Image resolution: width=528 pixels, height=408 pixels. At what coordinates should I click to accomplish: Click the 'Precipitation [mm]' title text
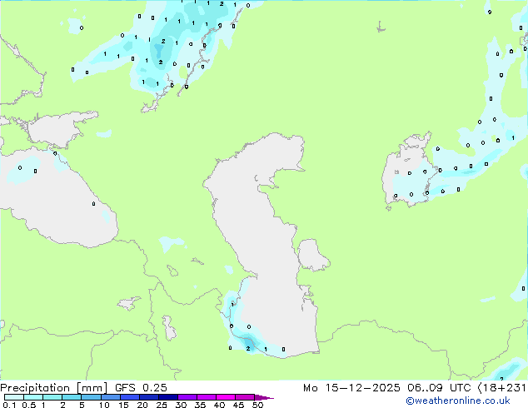[54, 388]
